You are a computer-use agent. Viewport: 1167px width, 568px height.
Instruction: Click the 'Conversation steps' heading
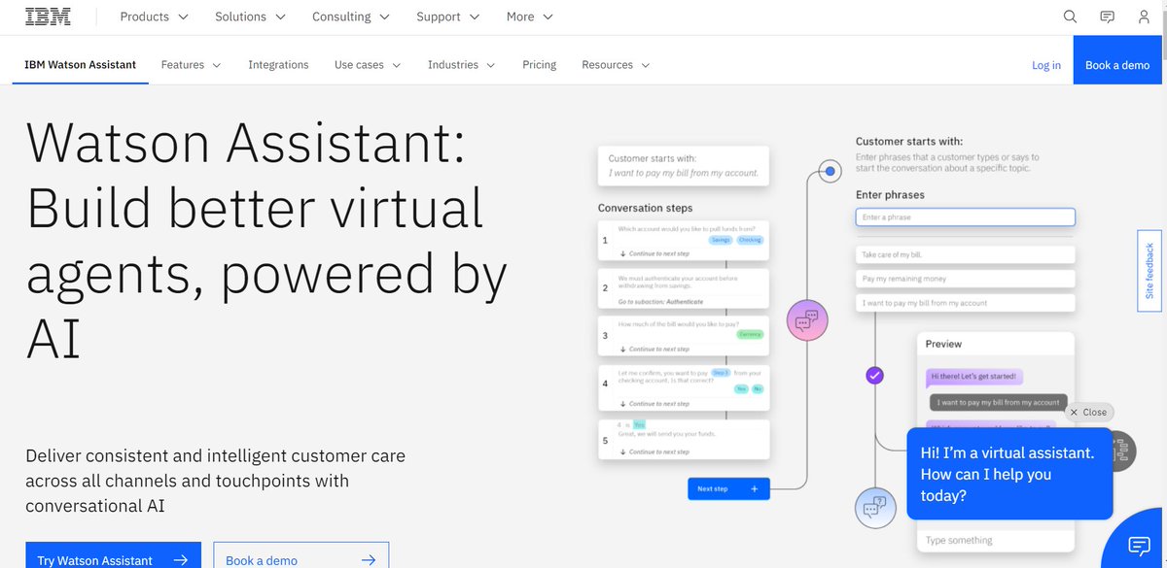tap(645, 208)
